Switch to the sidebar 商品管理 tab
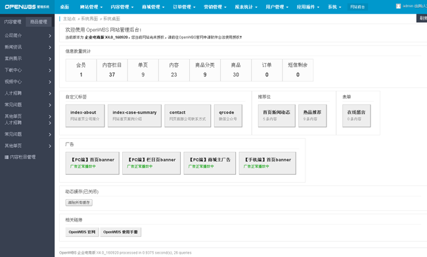 coord(38,22)
